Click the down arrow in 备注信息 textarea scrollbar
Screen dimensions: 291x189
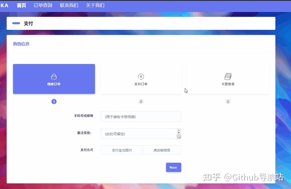[179, 133]
